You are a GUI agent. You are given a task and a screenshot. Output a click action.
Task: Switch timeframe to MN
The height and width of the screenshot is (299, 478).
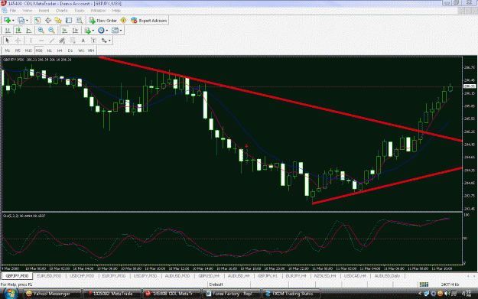point(91,50)
